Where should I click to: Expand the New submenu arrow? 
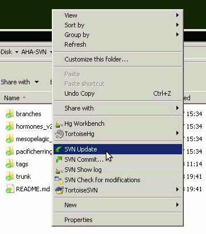click(178, 204)
